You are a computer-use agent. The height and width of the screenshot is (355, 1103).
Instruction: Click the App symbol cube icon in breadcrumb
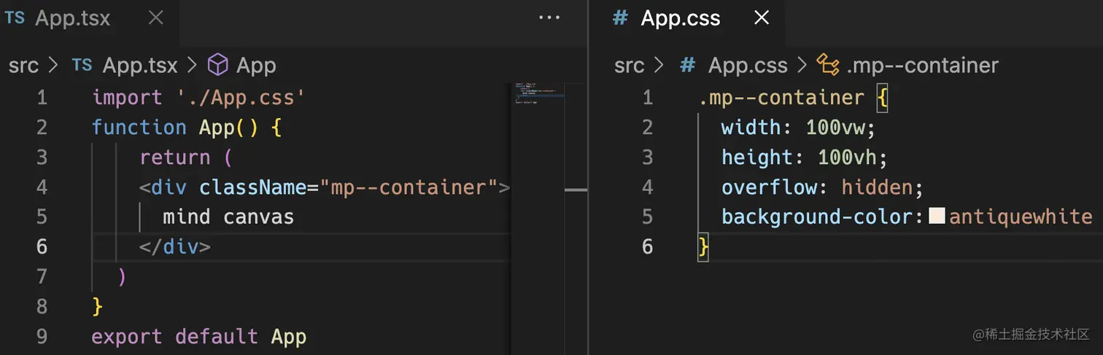[218, 66]
